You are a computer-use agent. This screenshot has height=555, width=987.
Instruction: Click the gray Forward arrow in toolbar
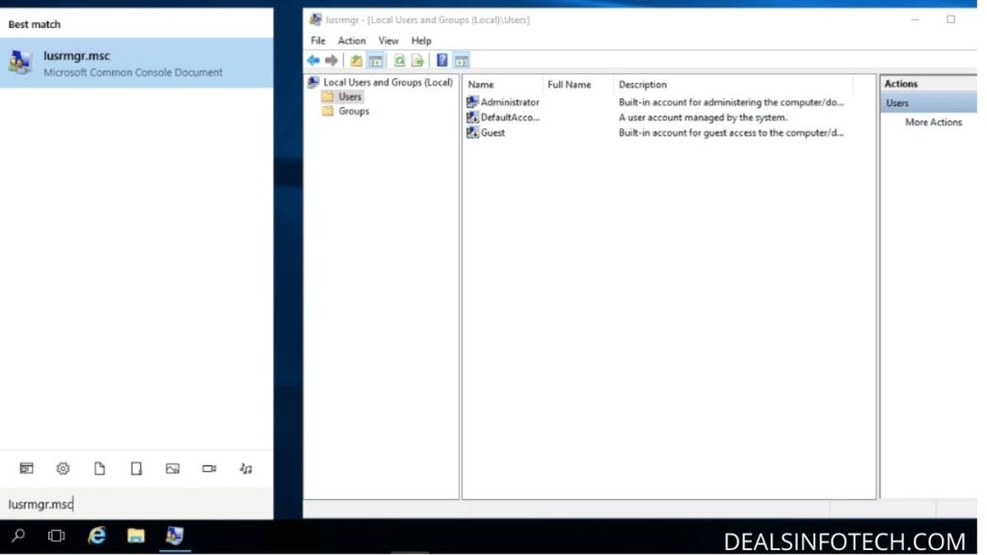(x=332, y=61)
